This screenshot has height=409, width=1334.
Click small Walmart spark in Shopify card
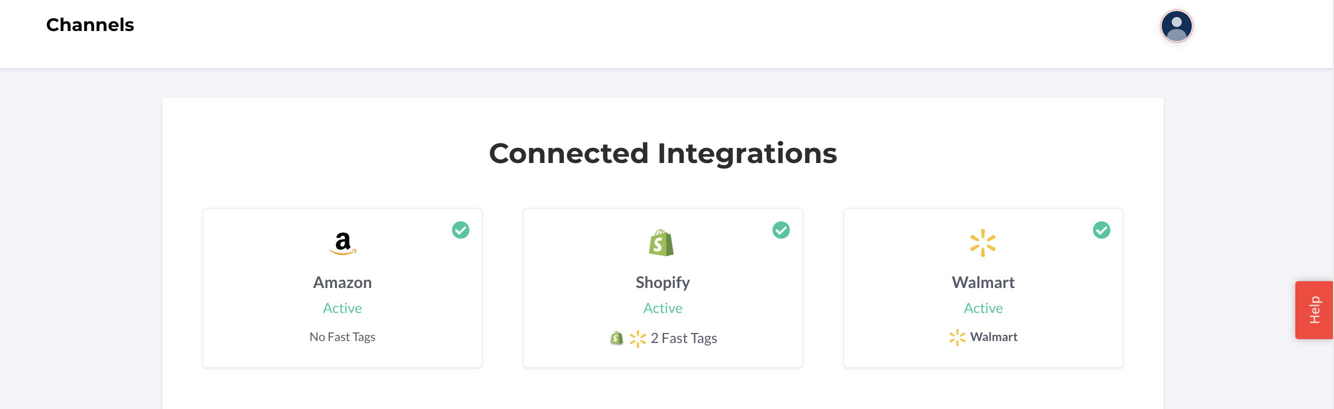click(637, 338)
